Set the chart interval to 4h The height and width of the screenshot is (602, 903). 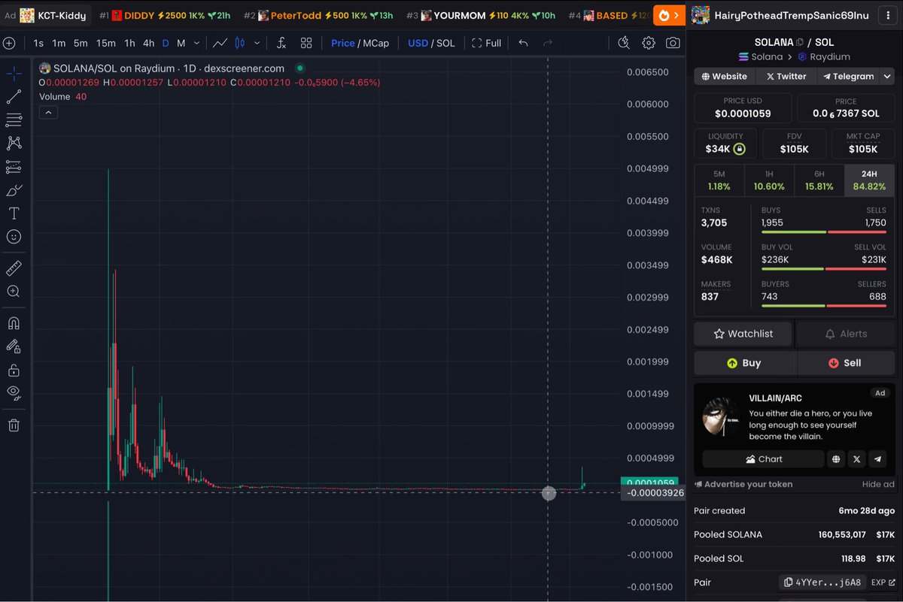click(149, 43)
